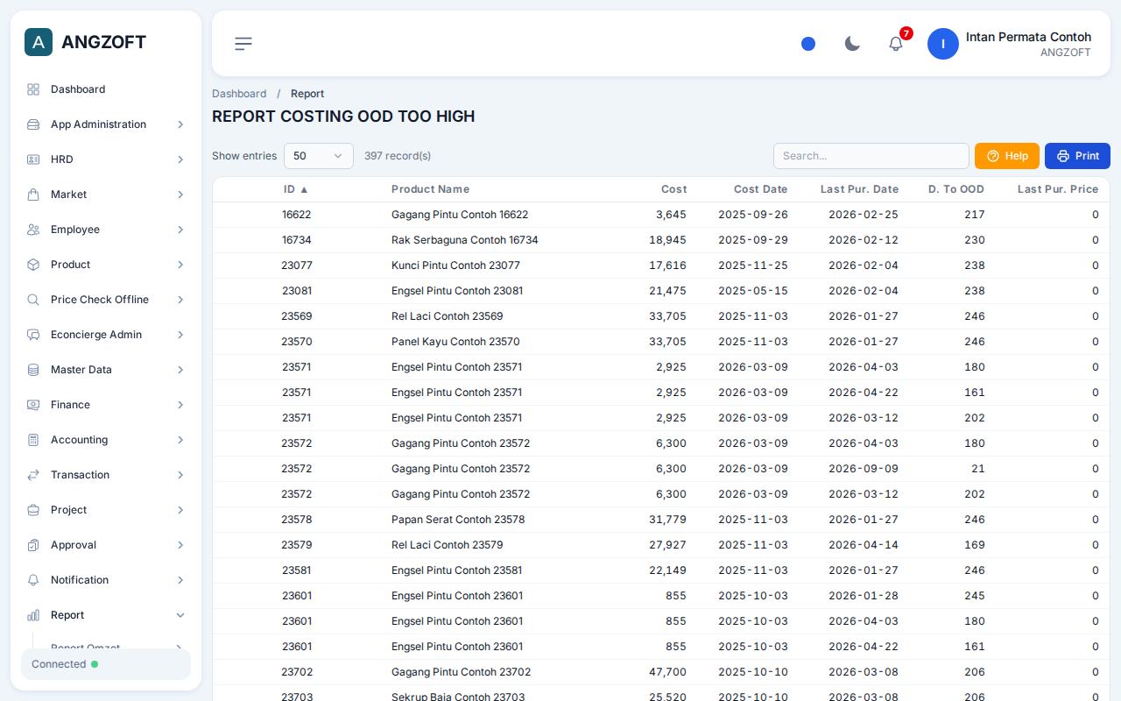Click the blue Print button
1121x701 pixels.
click(1077, 156)
